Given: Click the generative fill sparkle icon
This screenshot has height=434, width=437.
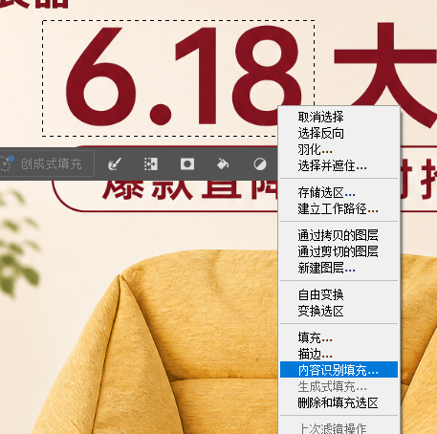Looking at the screenshot, I should coord(7,163).
